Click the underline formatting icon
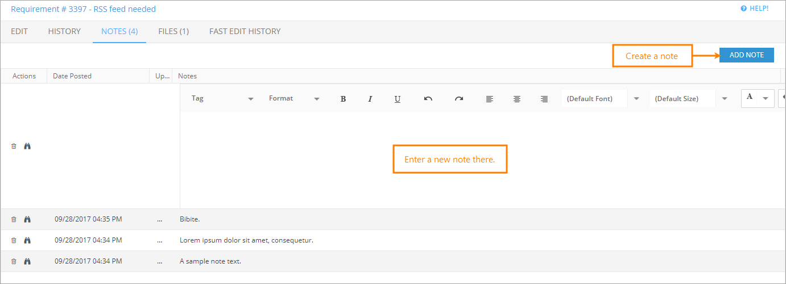 point(398,99)
